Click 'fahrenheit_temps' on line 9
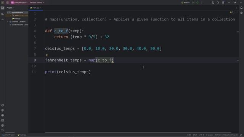244x137 pixels. pyautogui.click(x=63, y=60)
